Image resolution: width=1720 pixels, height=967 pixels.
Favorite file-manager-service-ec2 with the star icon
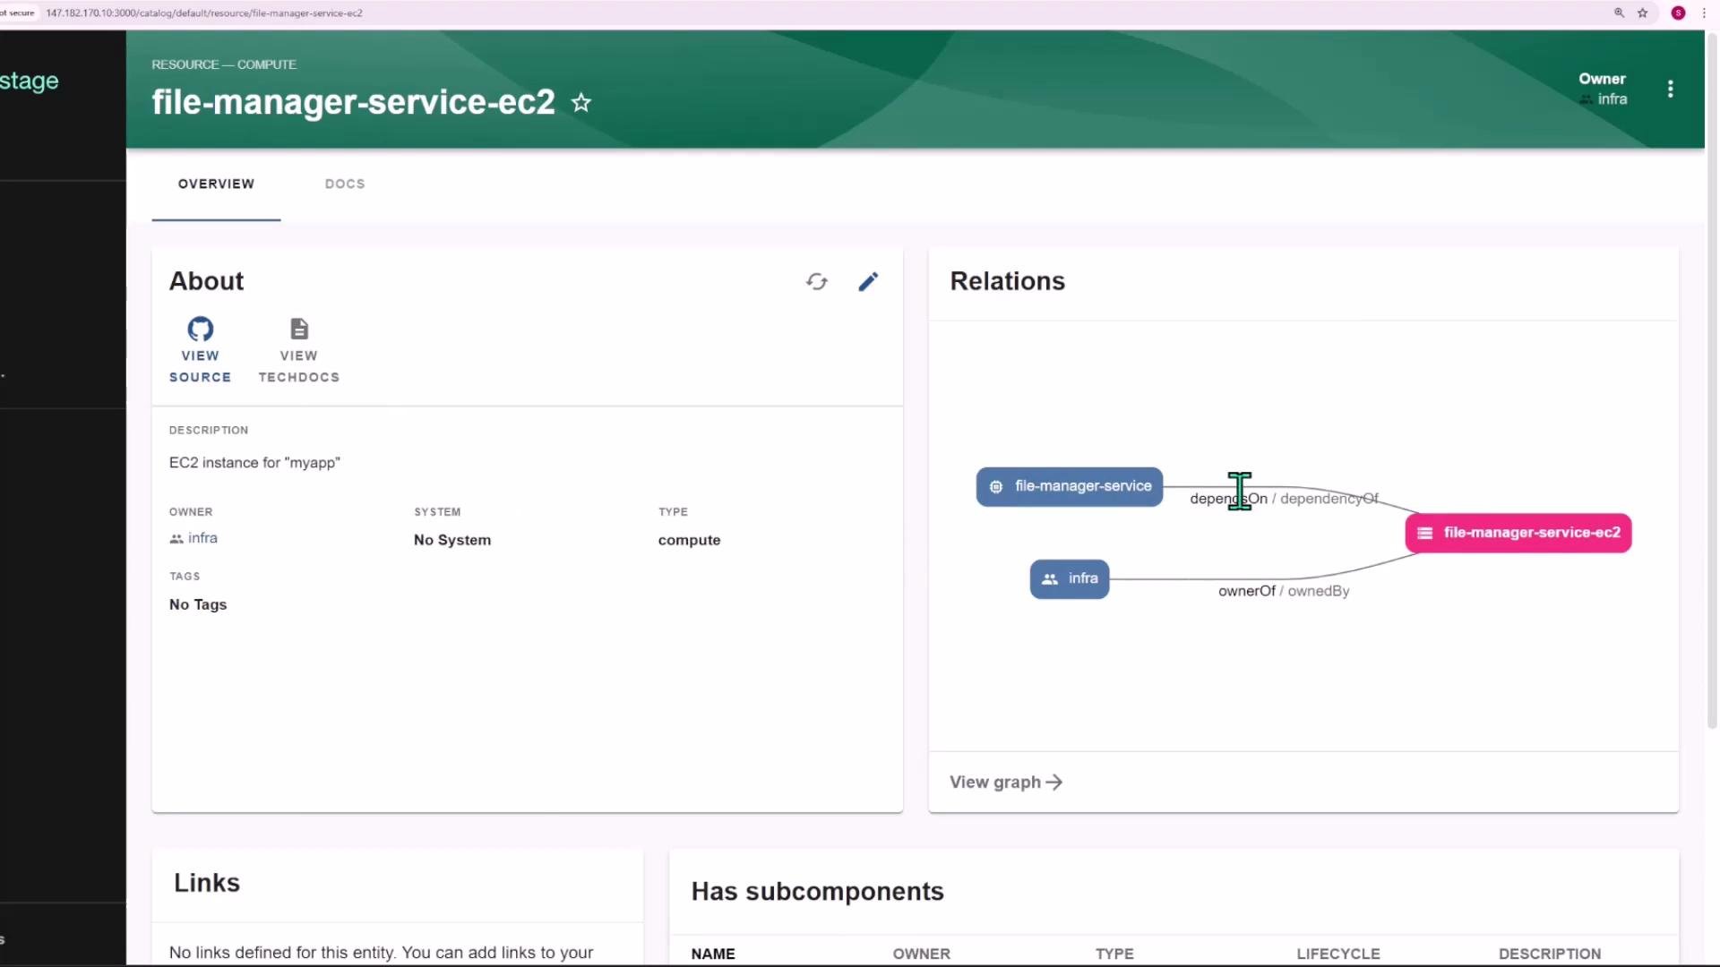pyautogui.click(x=581, y=103)
